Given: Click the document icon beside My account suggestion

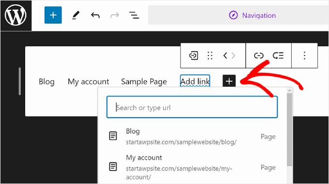Looking at the screenshot, I should pyautogui.click(x=113, y=167).
